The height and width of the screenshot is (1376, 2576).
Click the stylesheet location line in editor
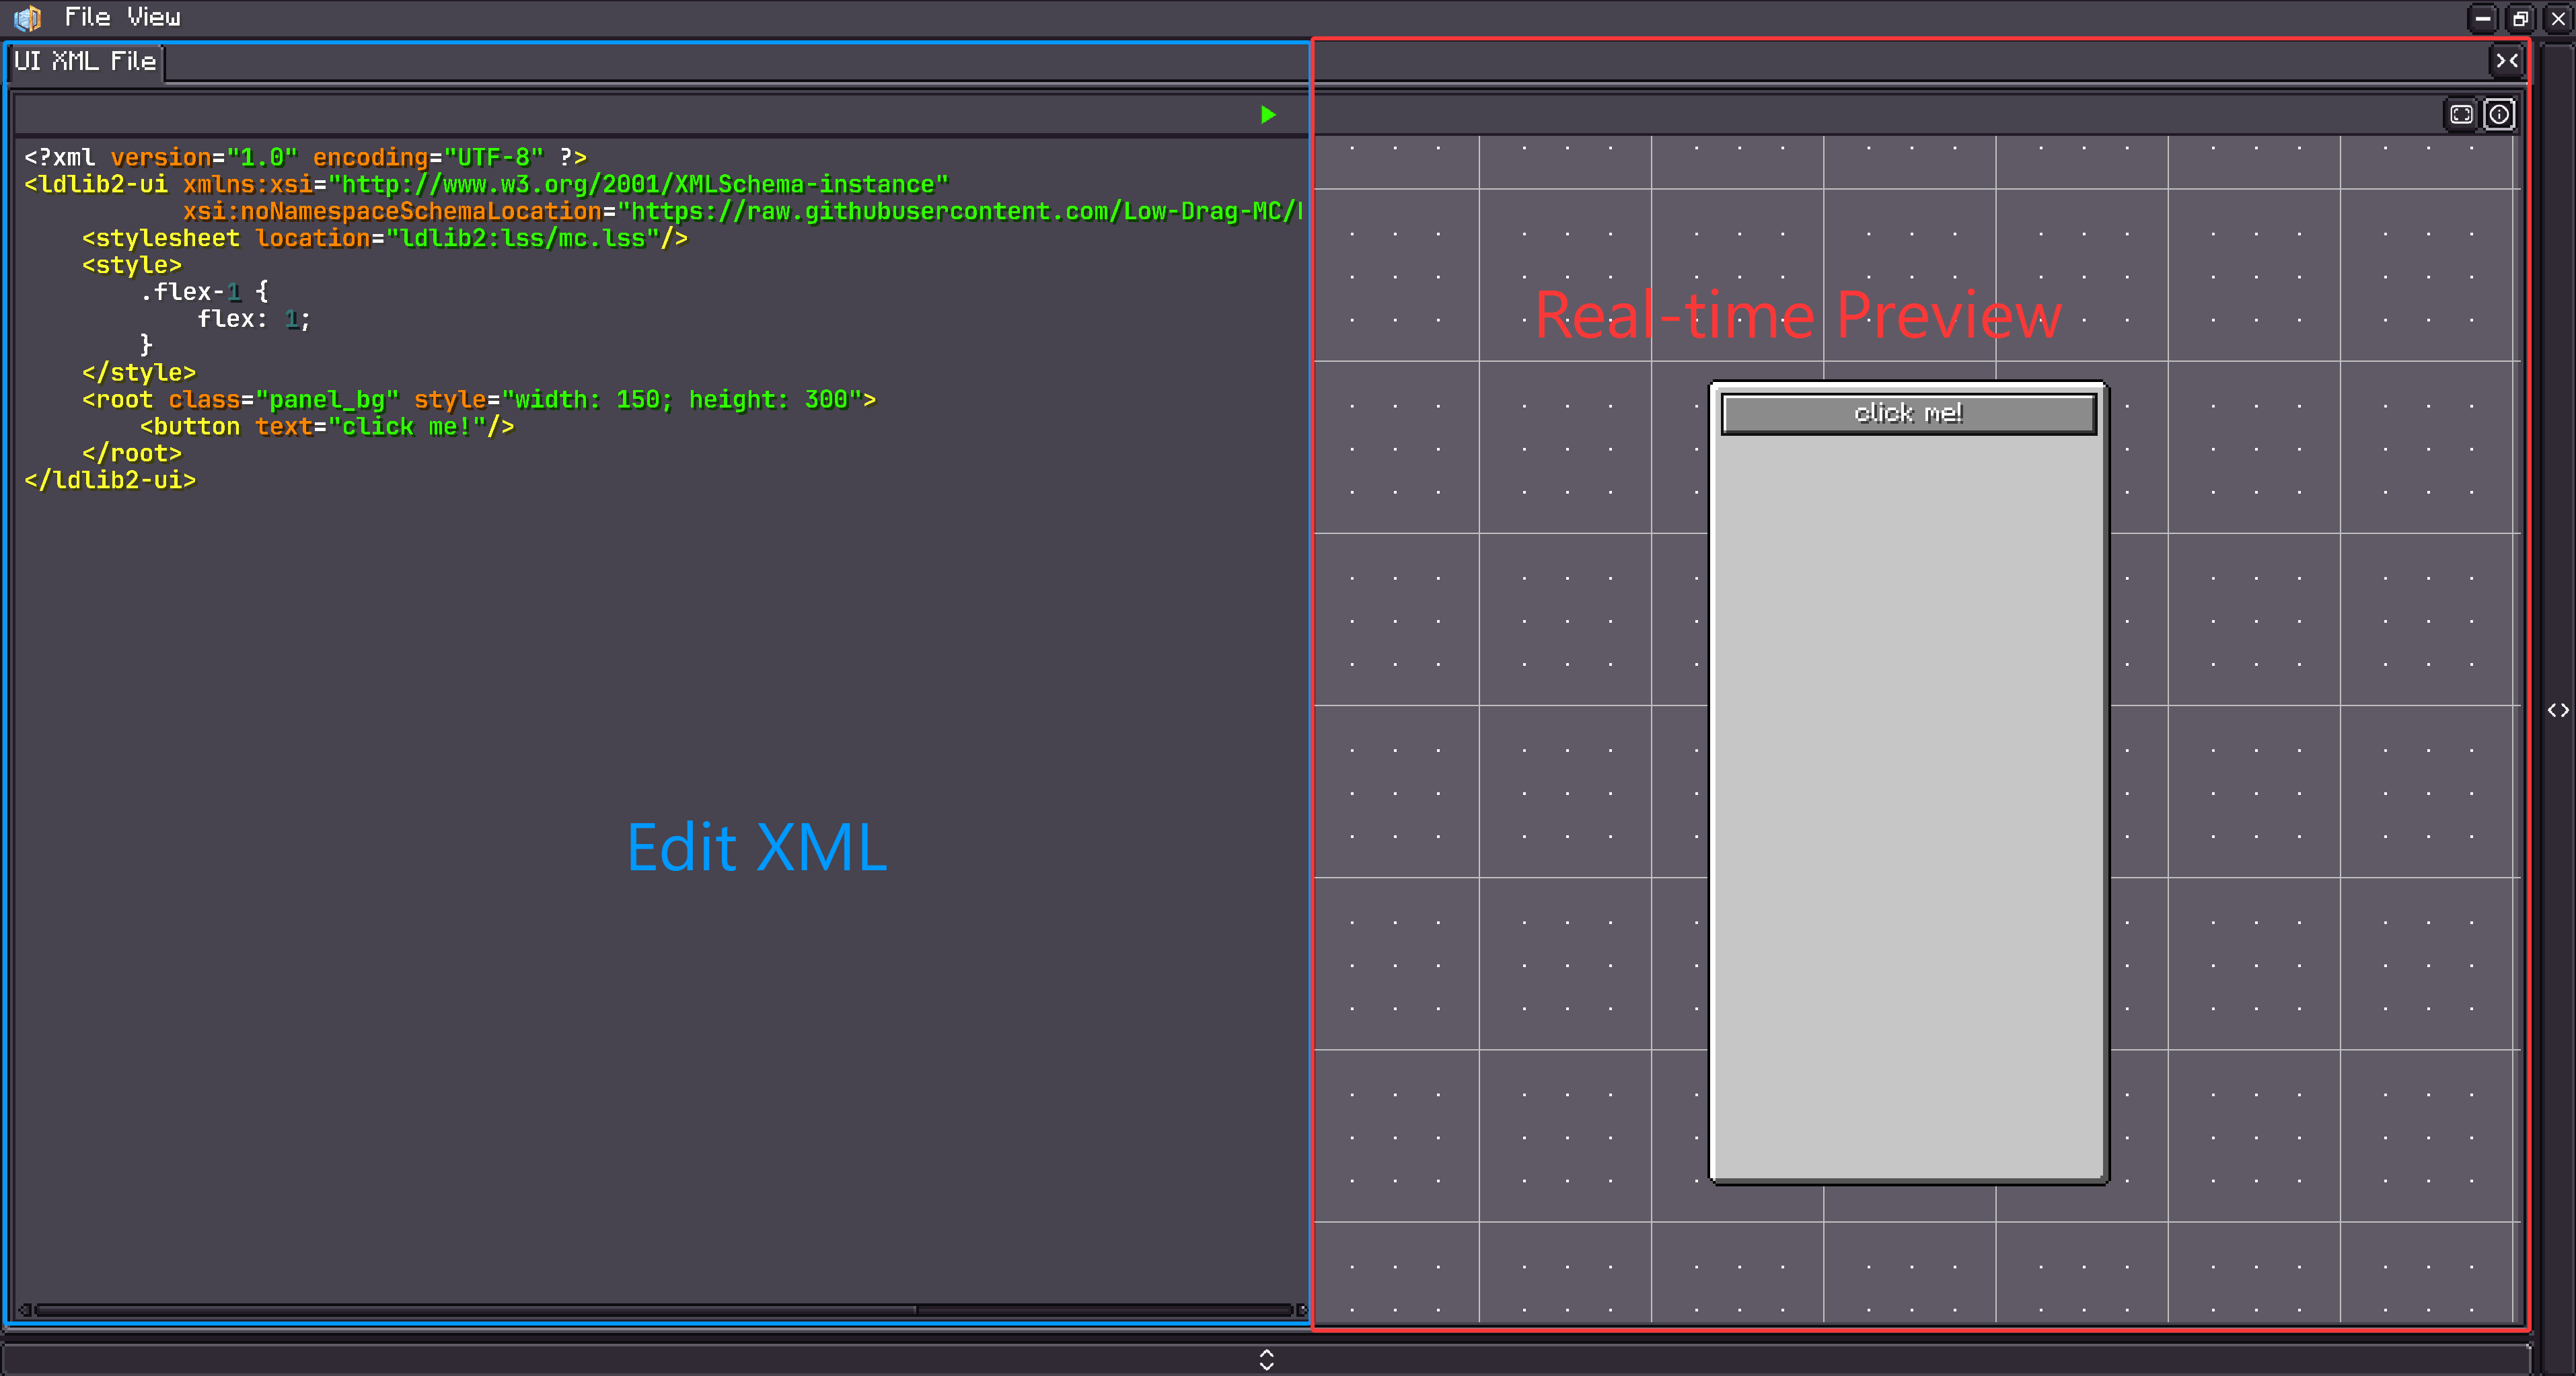coord(385,238)
